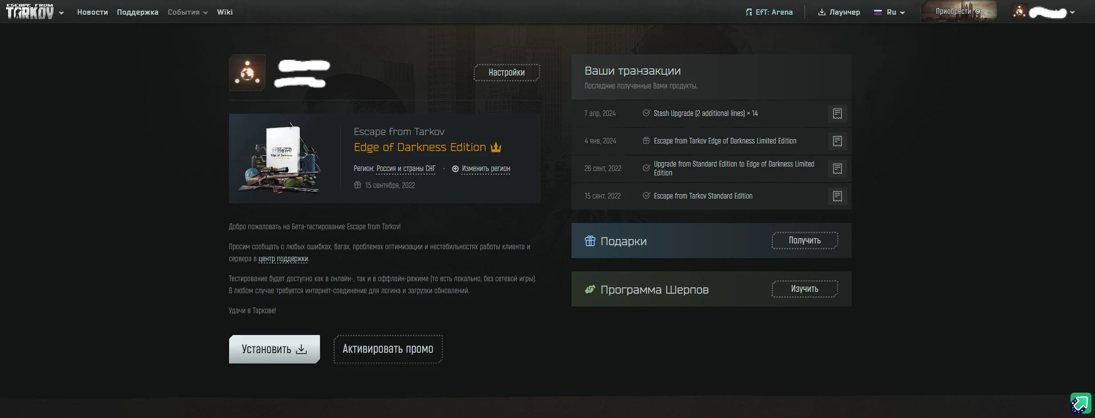
Task: Click the gift icon beside Подарки
Action: coord(590,241)
